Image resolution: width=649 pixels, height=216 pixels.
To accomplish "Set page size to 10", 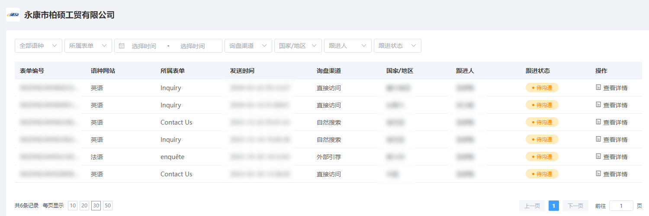I will (73, 206).
